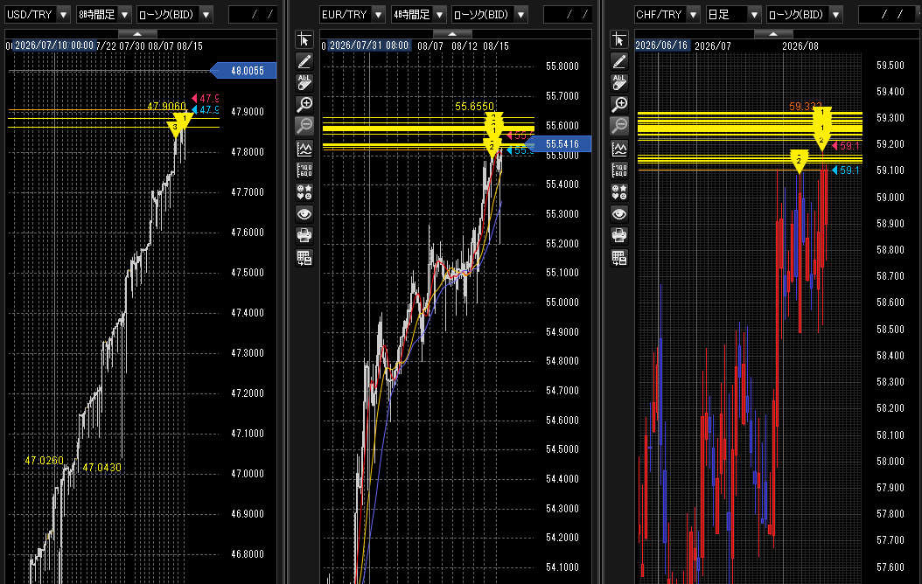The height and width of the screenshot is (584, 922).
Task: Open technical indicators icon beside EUR/TRY chart
Action: (x=304, y=149)
